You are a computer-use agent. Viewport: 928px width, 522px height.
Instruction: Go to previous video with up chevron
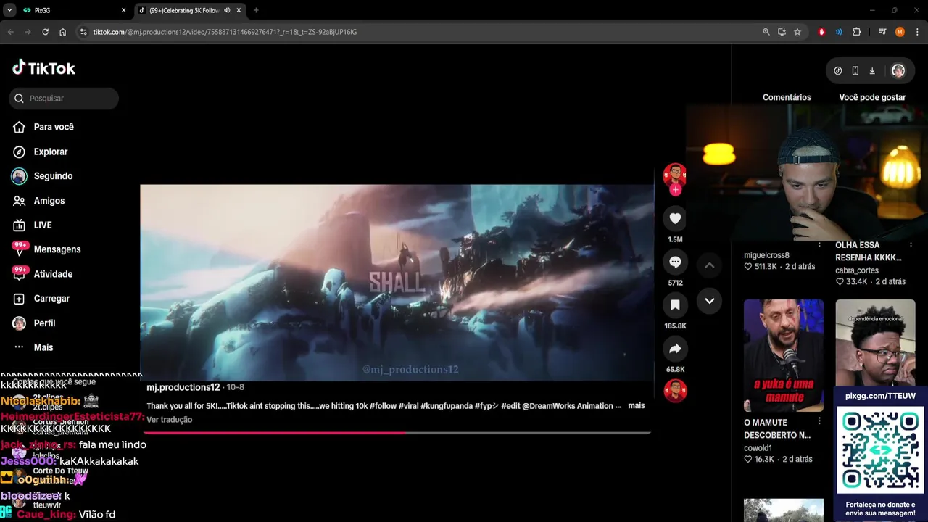point(710,265)
